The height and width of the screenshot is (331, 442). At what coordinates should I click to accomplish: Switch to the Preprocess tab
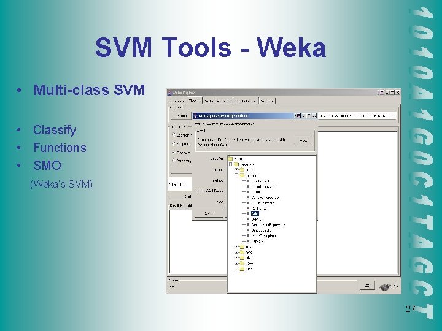coord(178,101)
